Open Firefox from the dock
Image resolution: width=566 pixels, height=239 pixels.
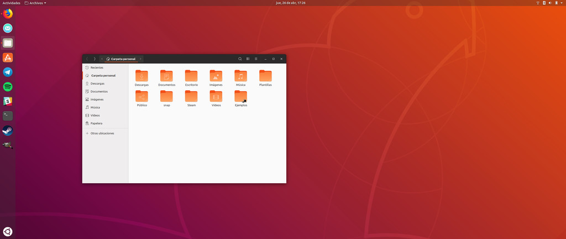tap(8, 14)
